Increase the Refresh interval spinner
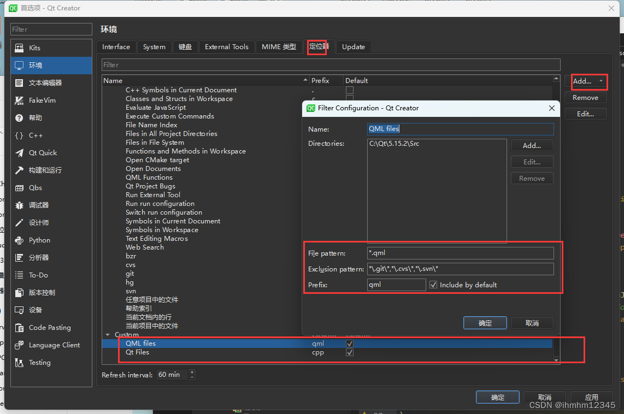Viewport: 624px width, 414px height. (x=192, y=372)
